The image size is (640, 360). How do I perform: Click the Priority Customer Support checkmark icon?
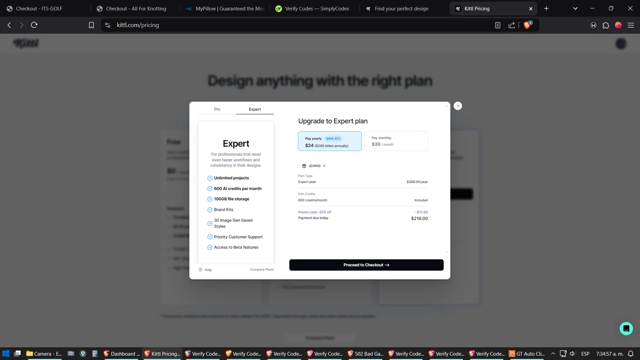coord(210,237)
